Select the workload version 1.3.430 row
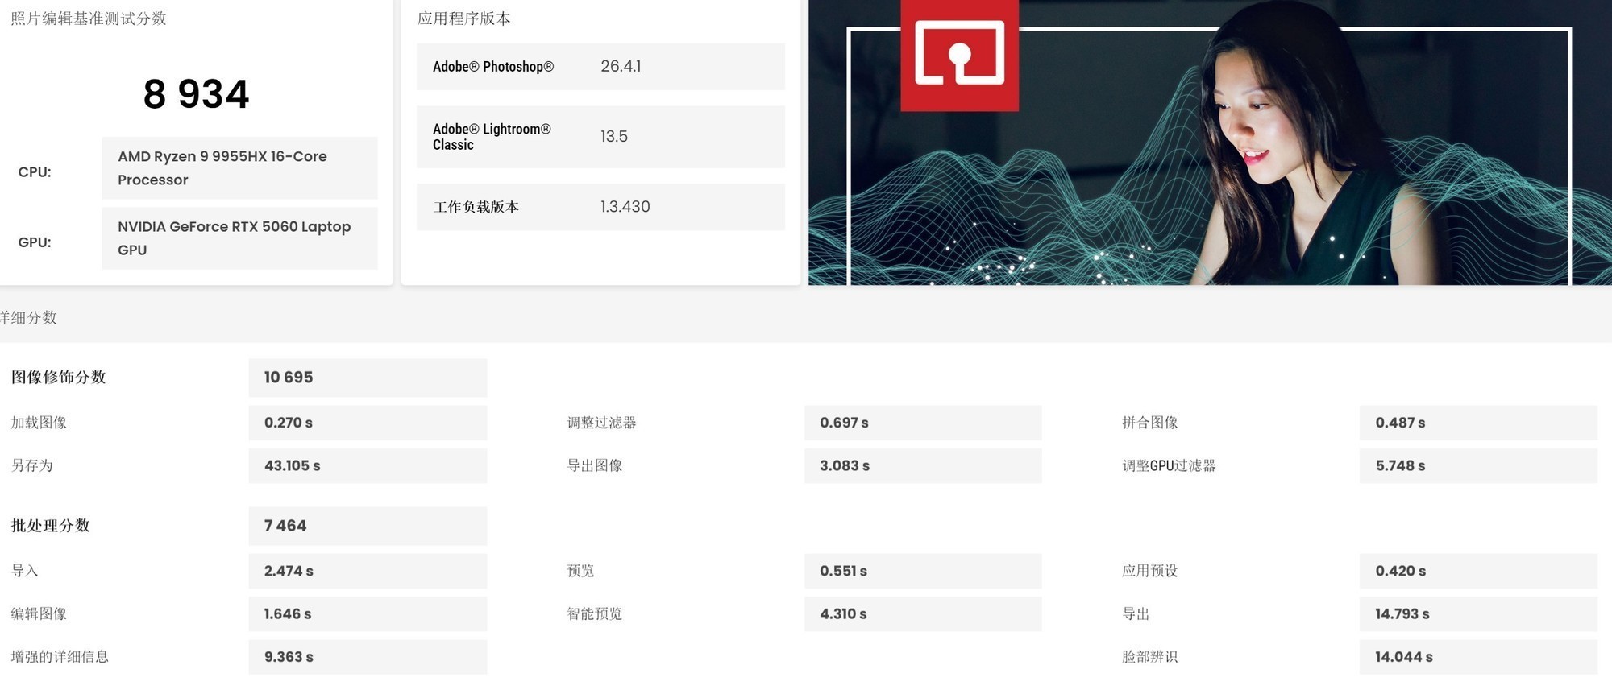 click(x=600, y=207)
